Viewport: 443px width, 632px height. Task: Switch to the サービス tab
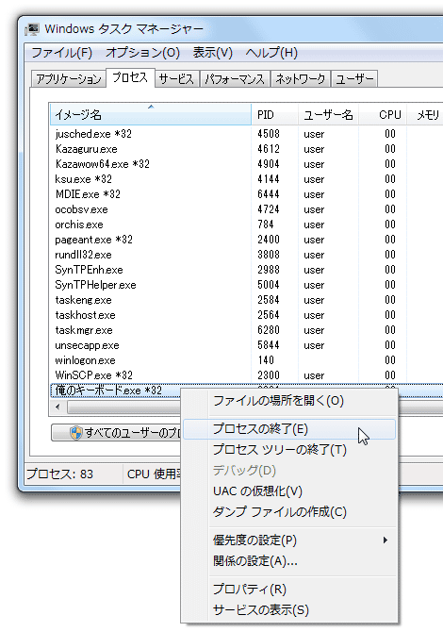point(177,78)
